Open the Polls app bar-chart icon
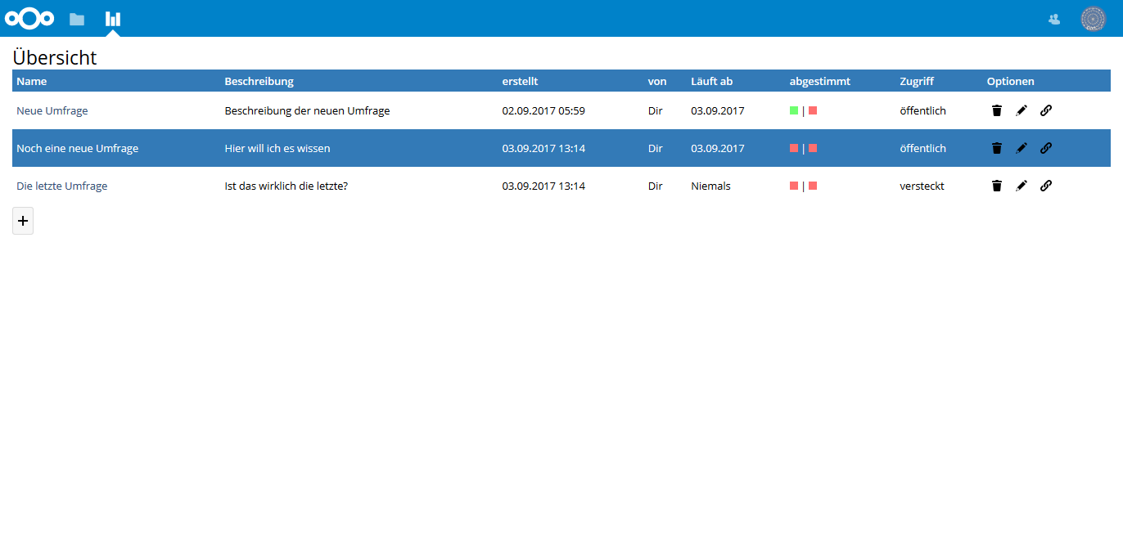This screenshot has height=534, width=1123. pos(113,19)
